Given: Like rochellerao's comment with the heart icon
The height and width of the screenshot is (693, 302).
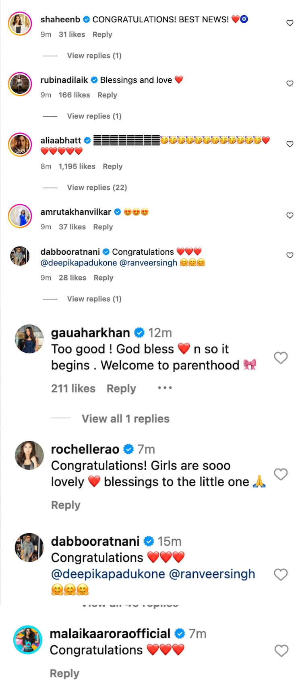Looking at the screenshot, I should tap(281, 474).
